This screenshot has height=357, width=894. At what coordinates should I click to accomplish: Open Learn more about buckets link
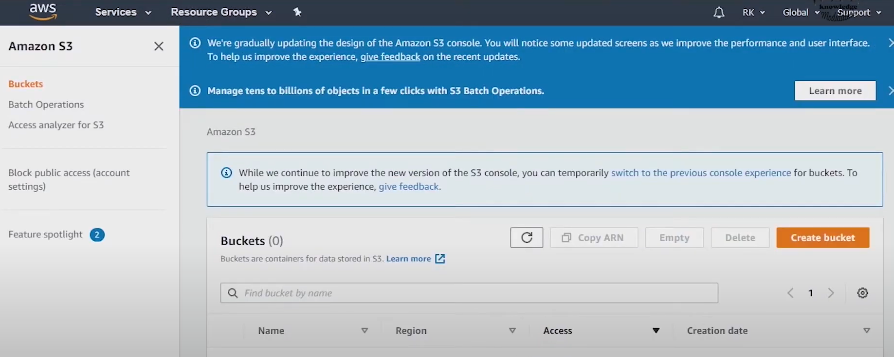(x=408, y=259)
